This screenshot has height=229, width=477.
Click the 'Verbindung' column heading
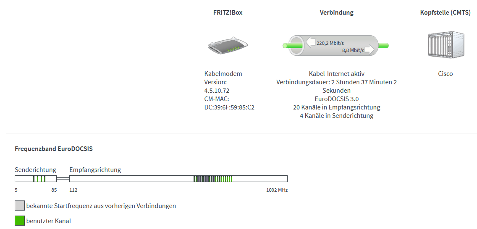[336, 13]
